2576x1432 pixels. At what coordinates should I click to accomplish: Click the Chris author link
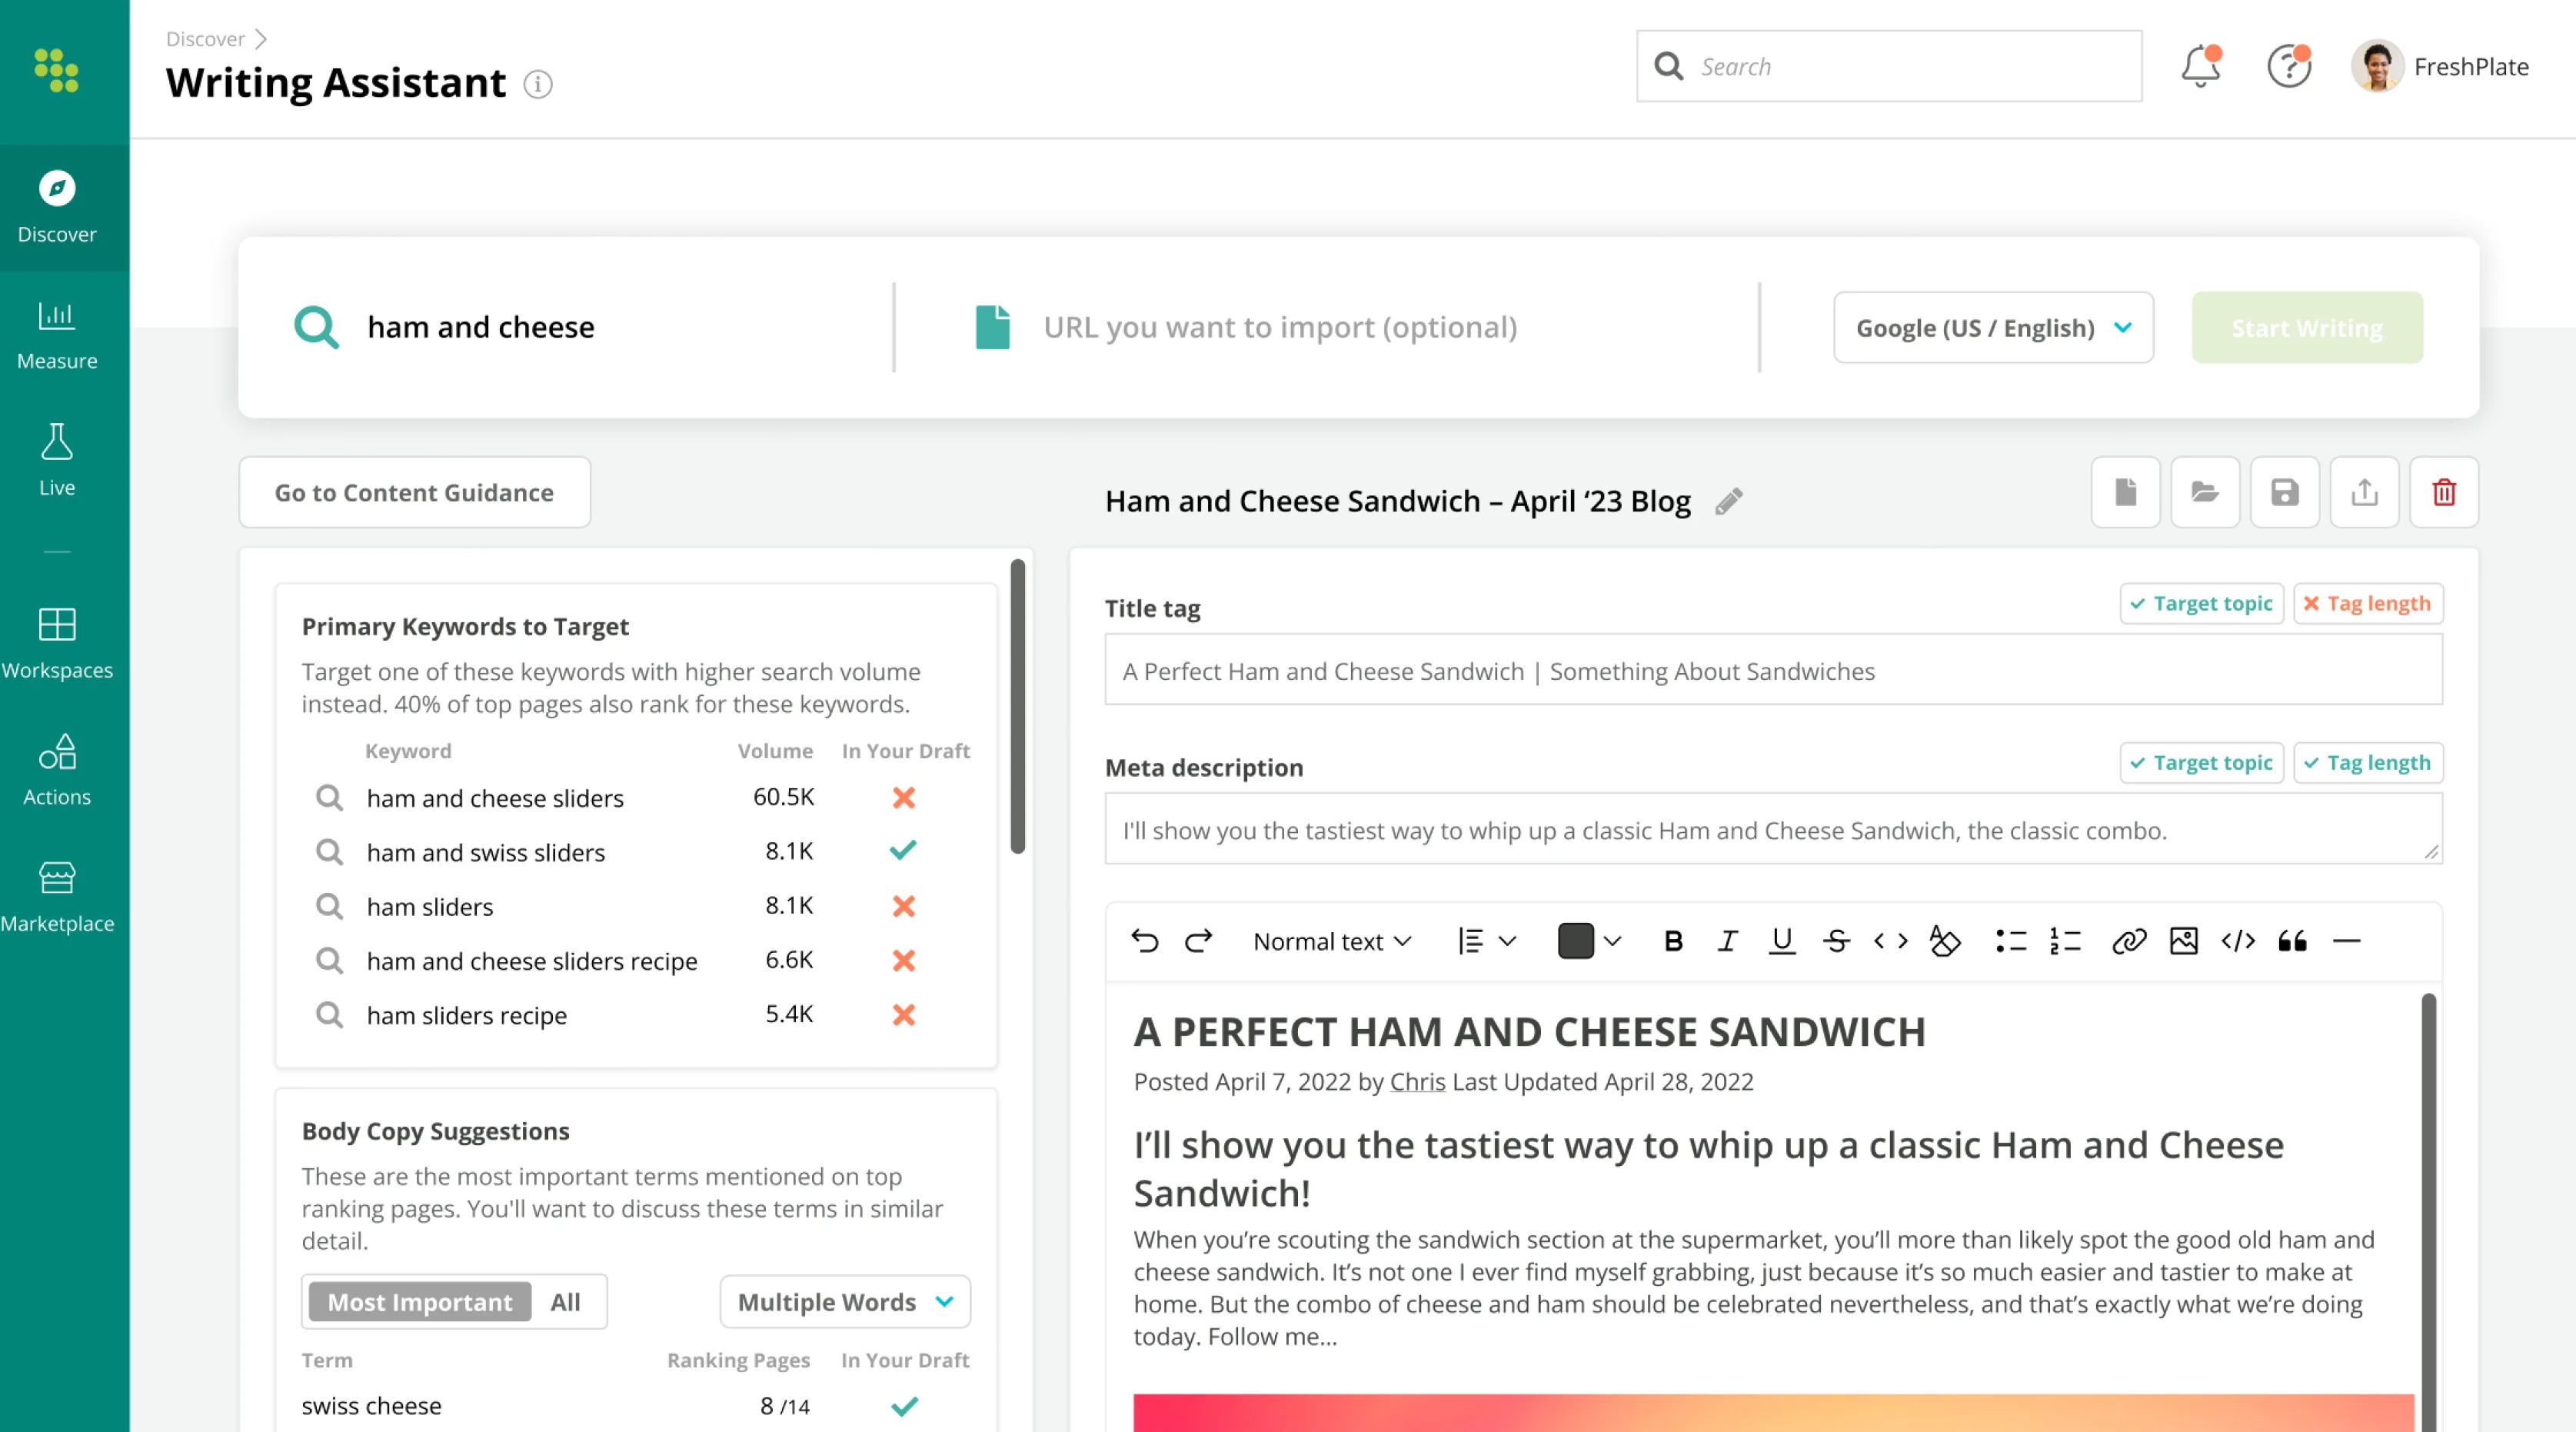(1416, 1082)
